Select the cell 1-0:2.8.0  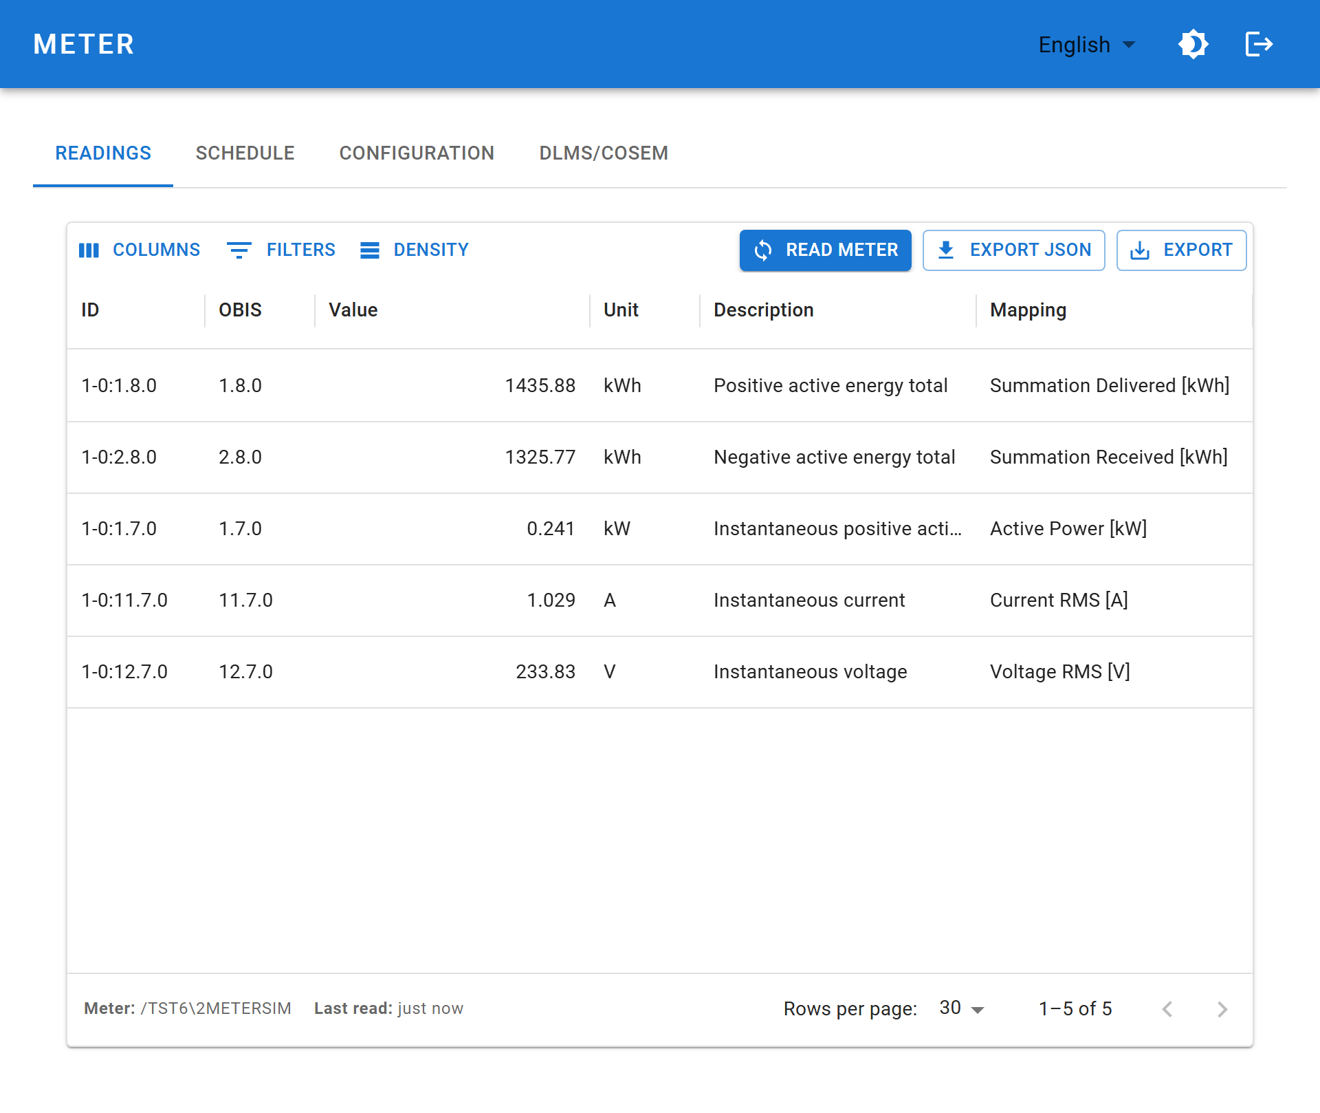(x=119, y=457)
